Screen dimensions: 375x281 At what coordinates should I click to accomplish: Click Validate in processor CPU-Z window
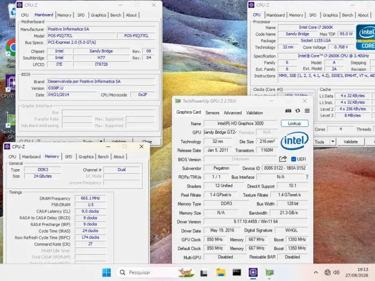click(x=351, y=142)
